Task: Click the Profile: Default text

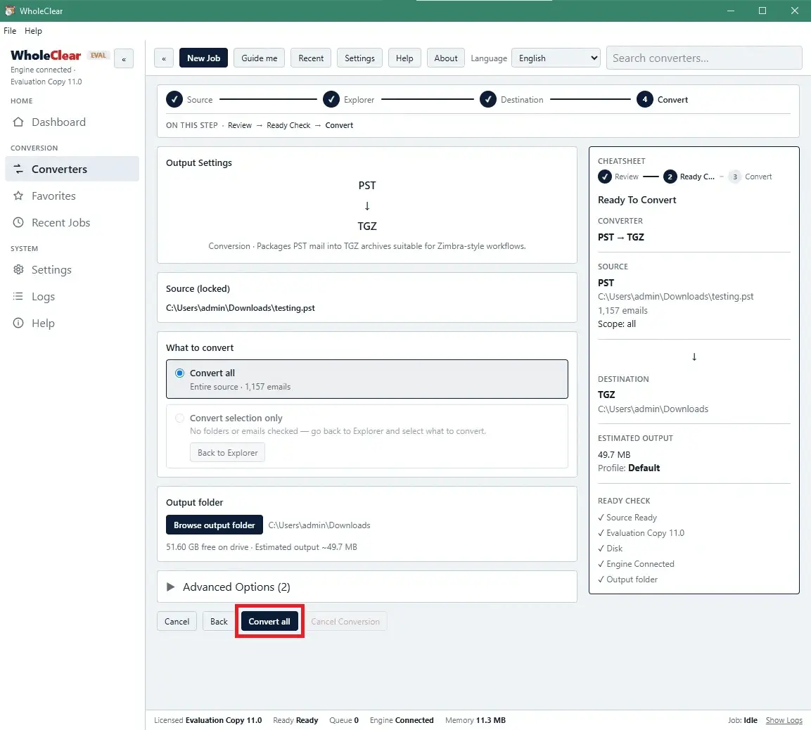Action: point(628,468)
